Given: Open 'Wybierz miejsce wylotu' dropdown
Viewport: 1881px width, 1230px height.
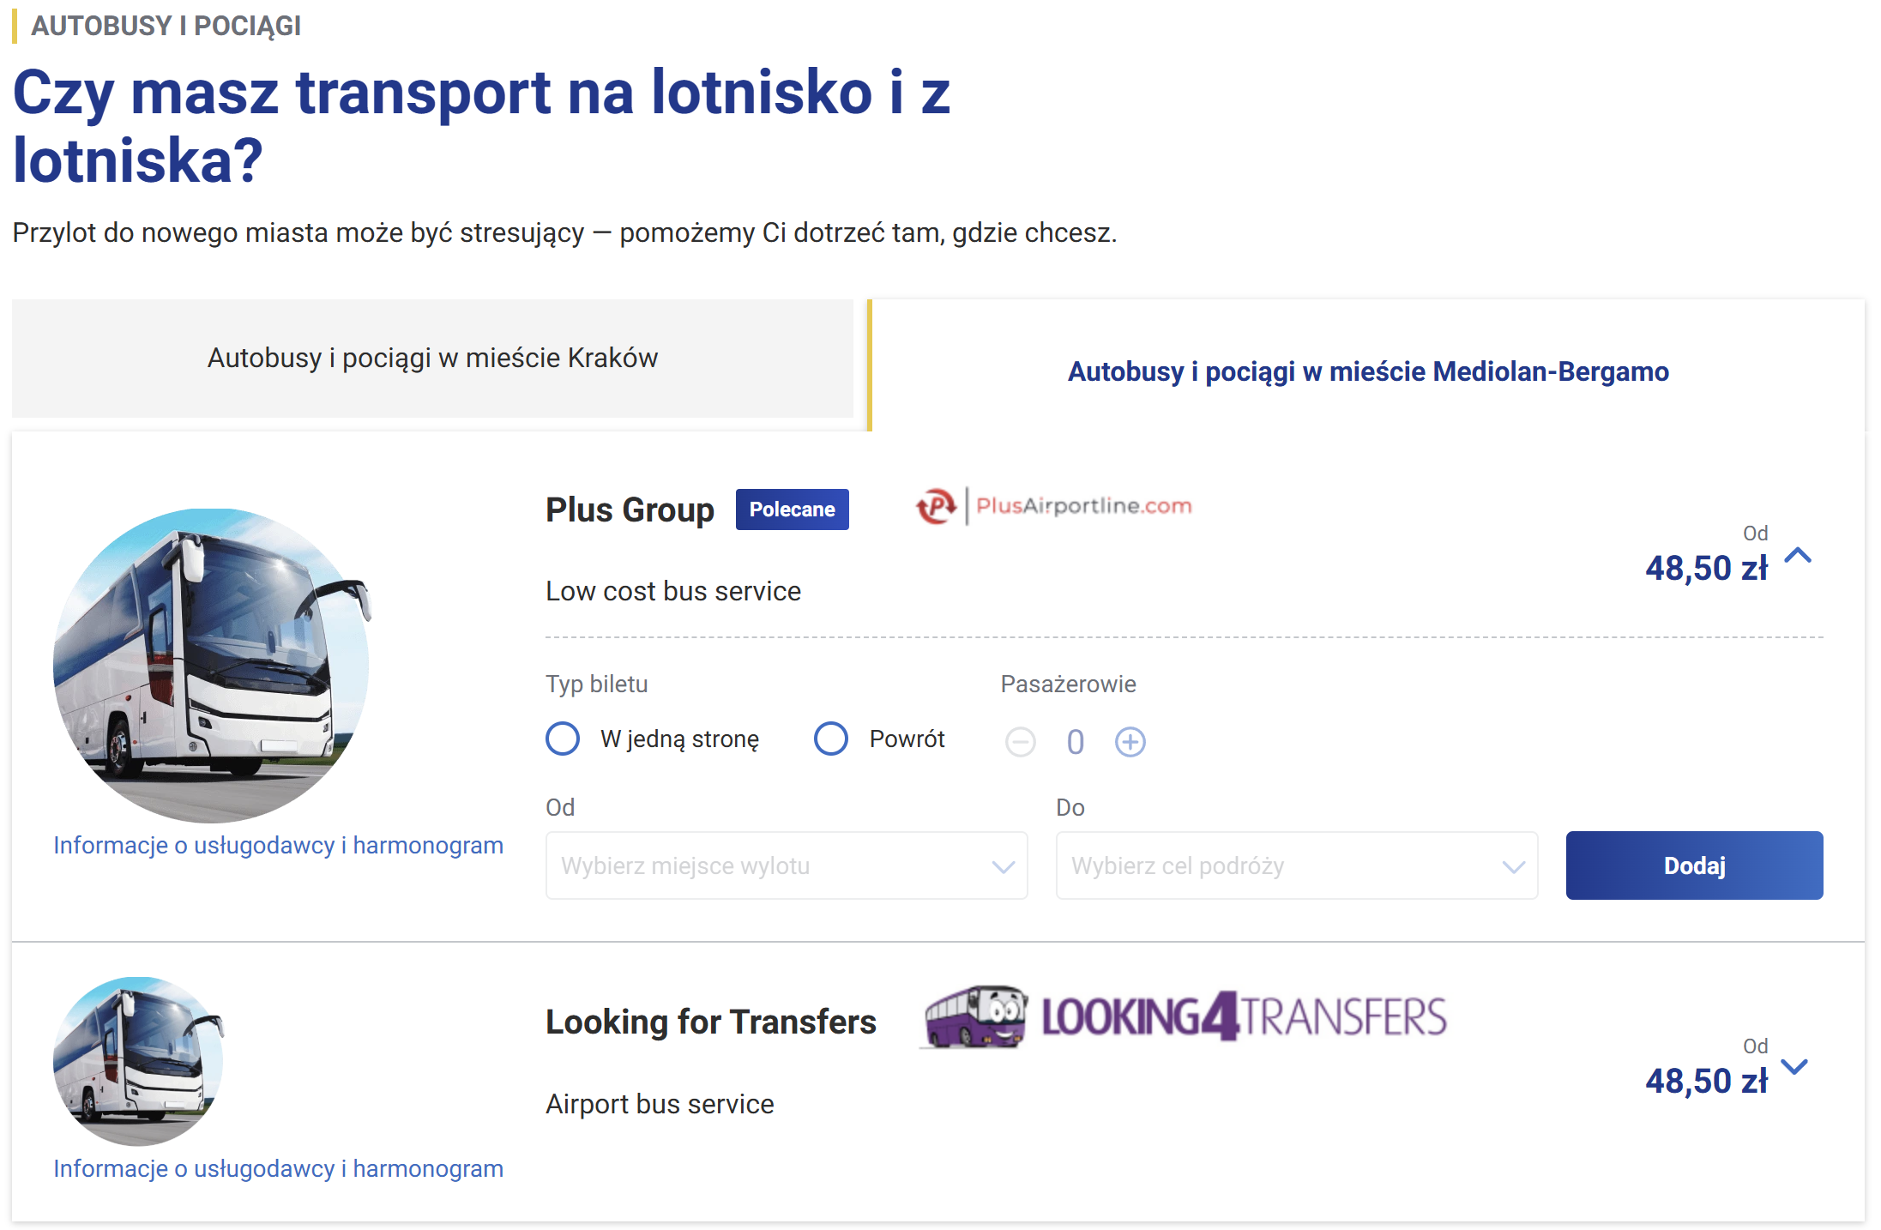Looking at the screenshot, I should click(x=787, y=865).
